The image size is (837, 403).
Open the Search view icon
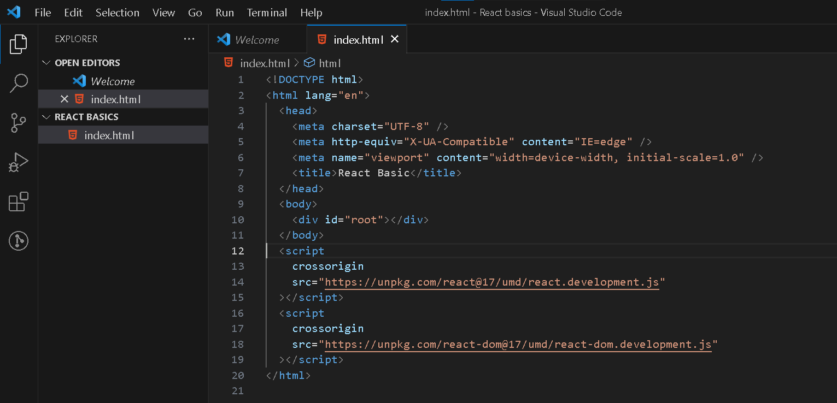[x=19, y=84]
